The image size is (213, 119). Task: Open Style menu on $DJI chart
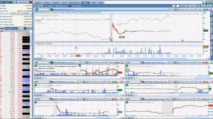pos(180,99)
